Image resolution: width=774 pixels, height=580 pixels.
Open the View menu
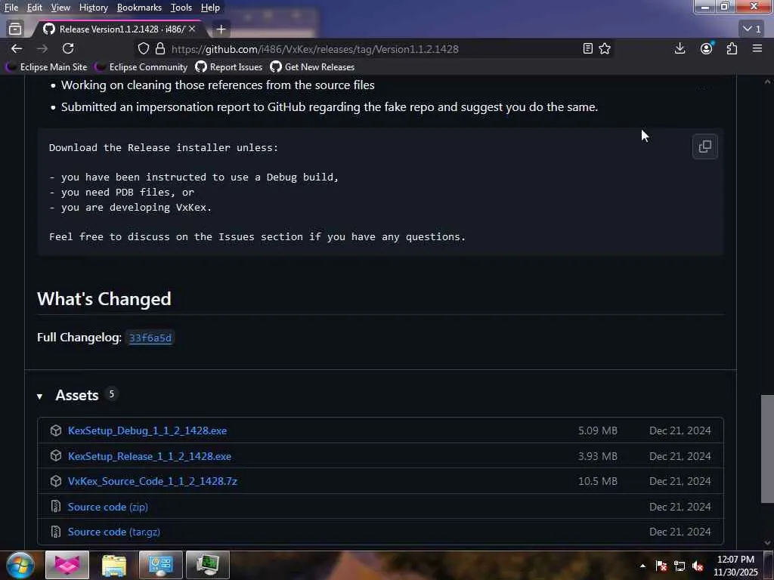[x=60, y=8]
